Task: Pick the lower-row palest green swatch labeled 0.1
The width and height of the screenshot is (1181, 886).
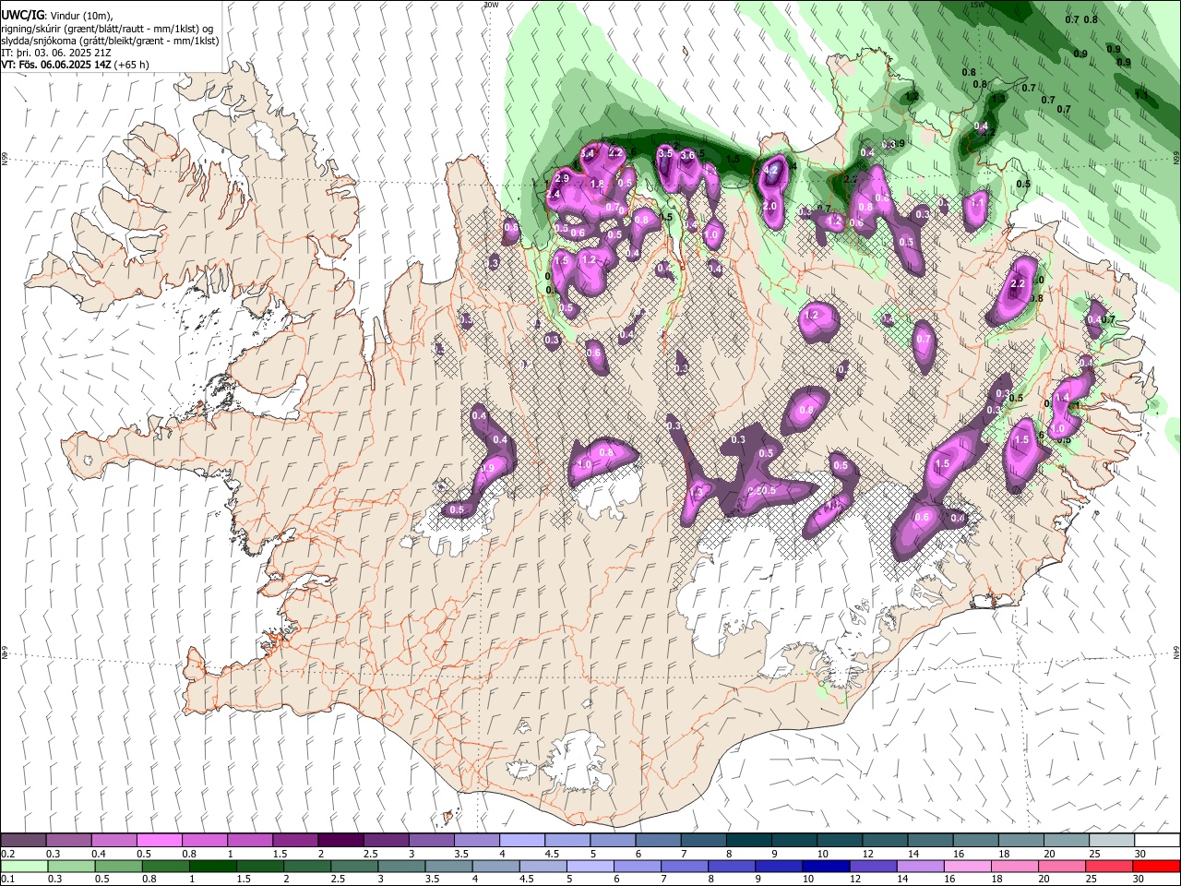Action: (x=24, y=866)
